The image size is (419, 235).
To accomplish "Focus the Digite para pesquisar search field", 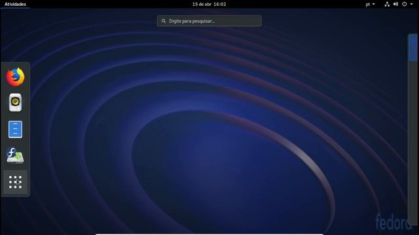I will [209, 21].
